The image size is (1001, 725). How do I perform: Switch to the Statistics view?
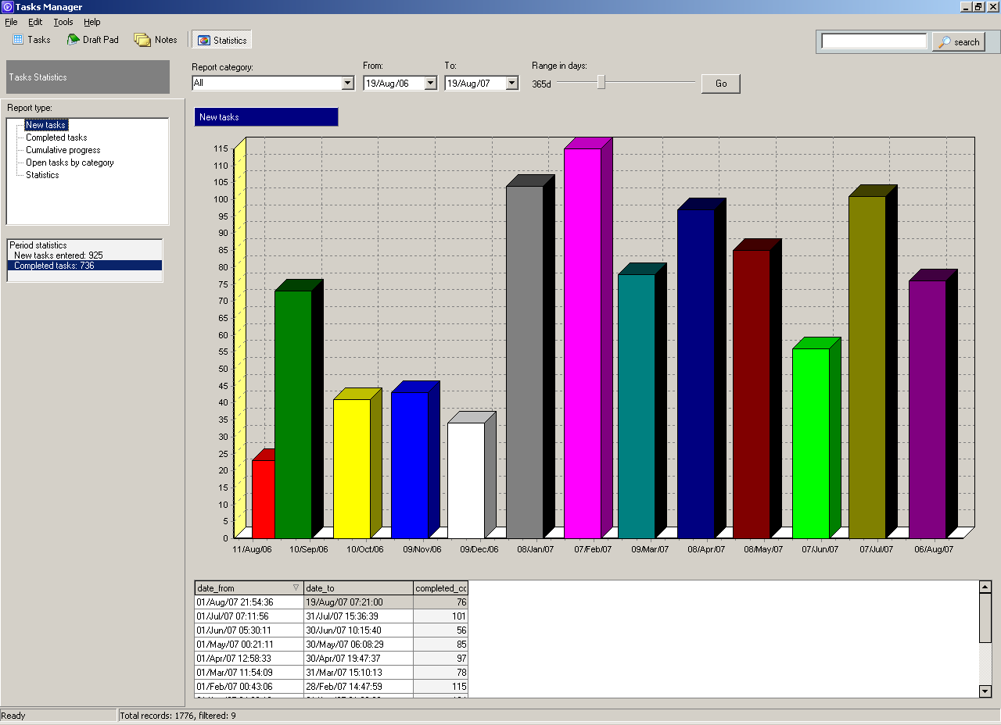221,39
